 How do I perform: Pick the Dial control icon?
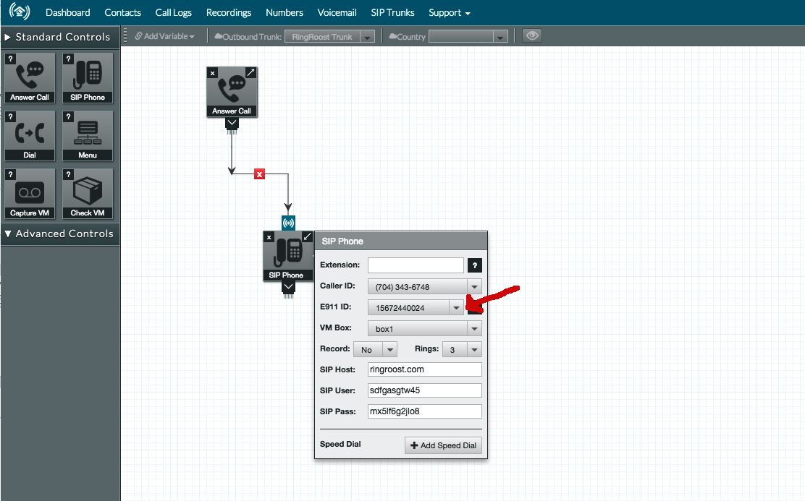(29, 135)
